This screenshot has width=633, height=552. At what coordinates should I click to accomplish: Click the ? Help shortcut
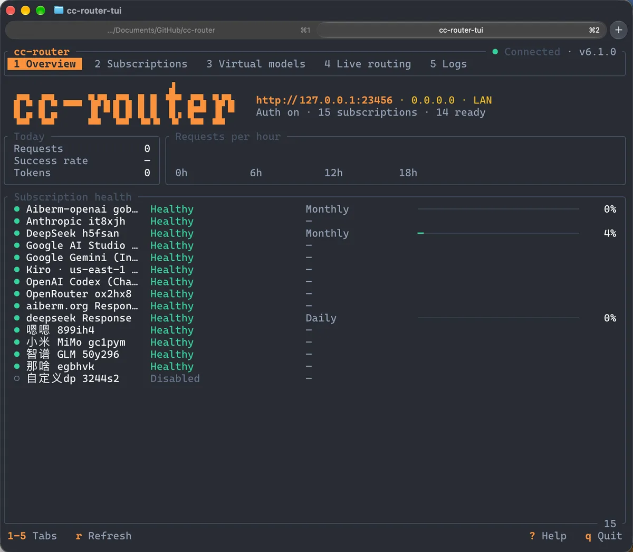click(x=548, y=536)
